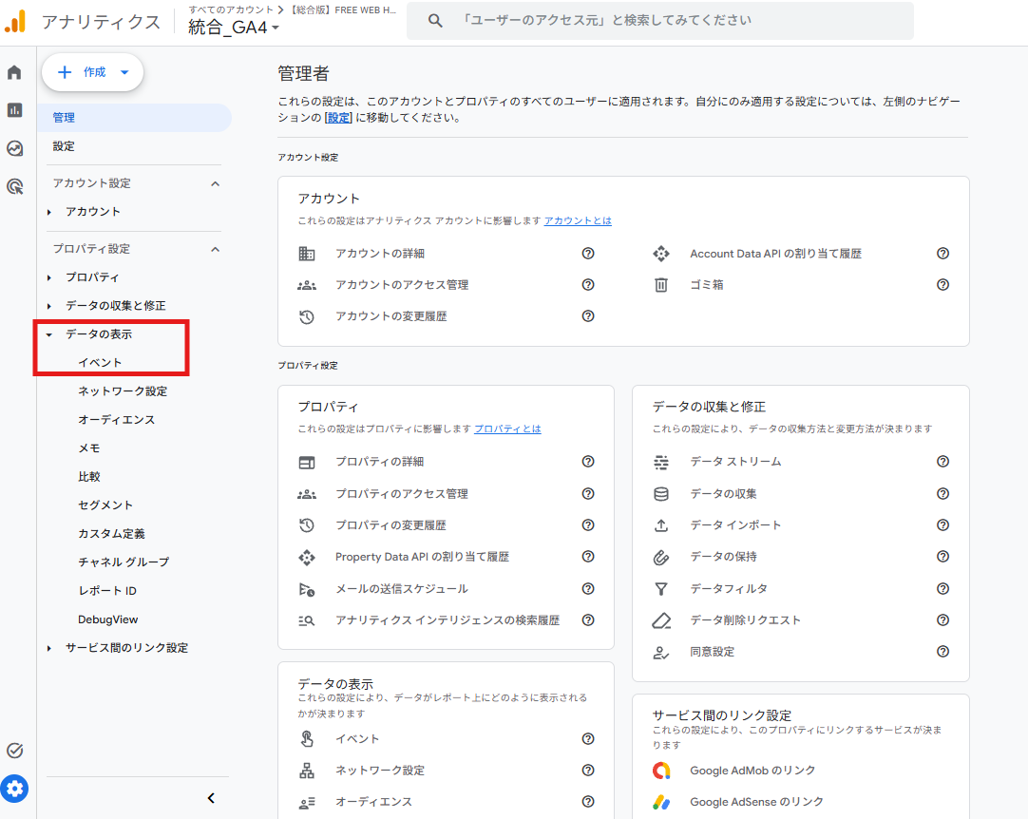Open help for Account Data API の割り当て履歴

click(x=942, y=253)
